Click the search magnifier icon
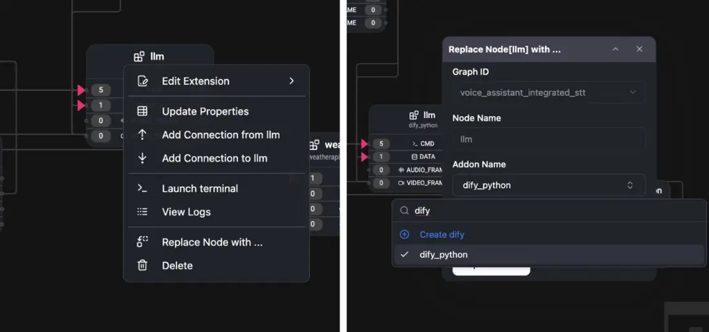This screenshot has height=332, width=709. (405, 211)
